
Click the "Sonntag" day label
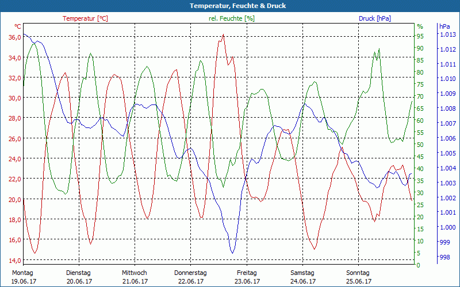(x=358, y=273)
